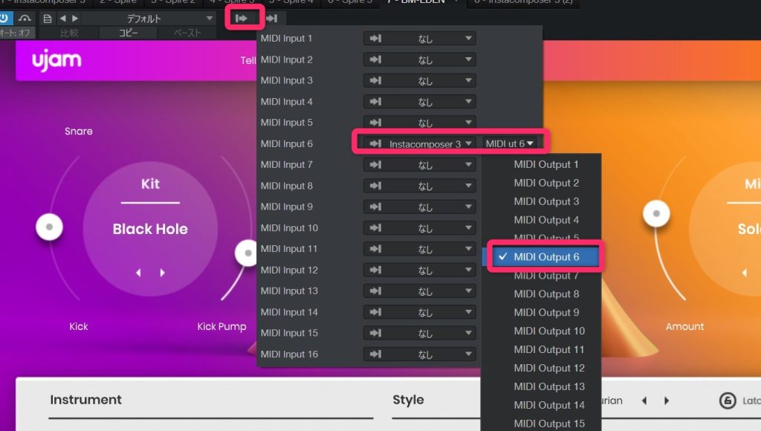Screen dimensions: 761x431
Task: Click the Latch lock icon
Action: [728, 401]
